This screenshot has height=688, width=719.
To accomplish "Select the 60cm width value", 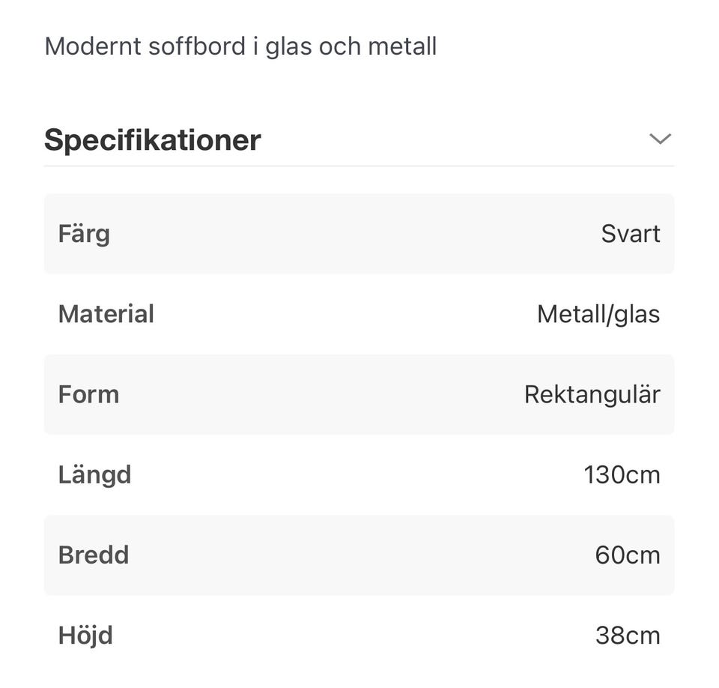I will tap(627, 555).
